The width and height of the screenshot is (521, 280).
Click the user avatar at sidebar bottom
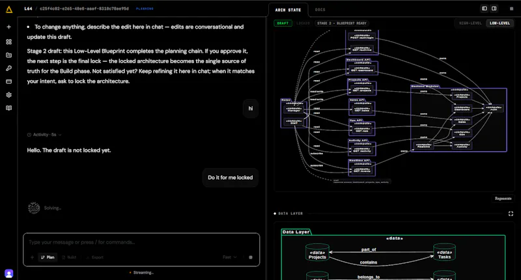click(x=9, y=273)
